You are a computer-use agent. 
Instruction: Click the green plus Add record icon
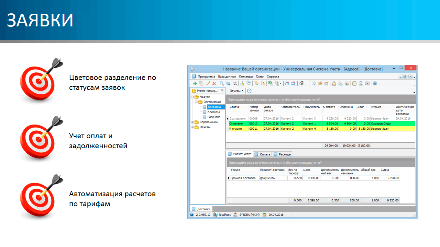pyautogui.click(x=195, y=83)
